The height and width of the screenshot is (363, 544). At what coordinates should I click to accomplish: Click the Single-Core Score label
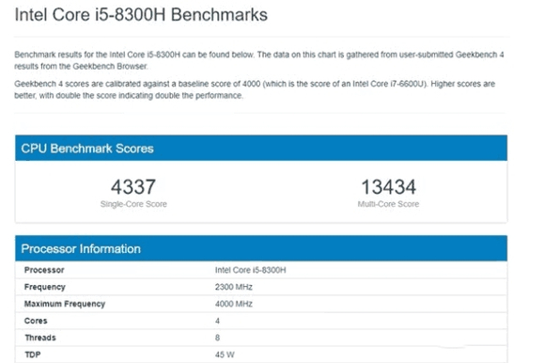(x=133, y=204)
